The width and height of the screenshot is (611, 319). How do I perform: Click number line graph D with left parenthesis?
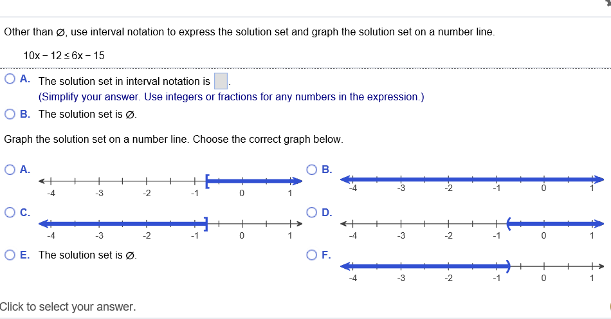472,228
